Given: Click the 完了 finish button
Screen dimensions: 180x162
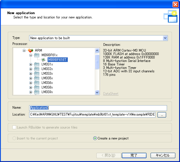Looking at the screenshot, I should coord(134,155).
